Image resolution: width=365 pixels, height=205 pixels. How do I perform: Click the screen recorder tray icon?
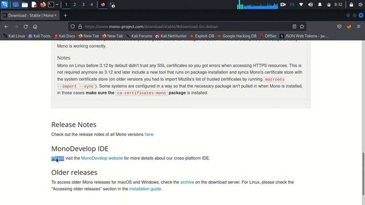point(283,5)
